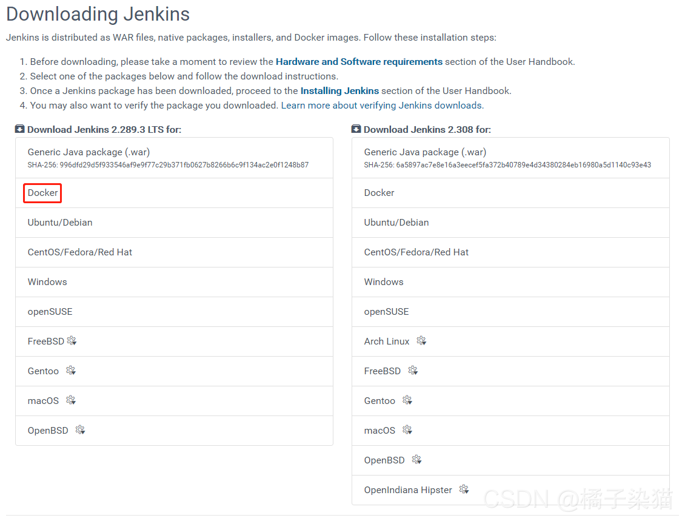Open Learn more about verifying Jenkins downloads

383,106
